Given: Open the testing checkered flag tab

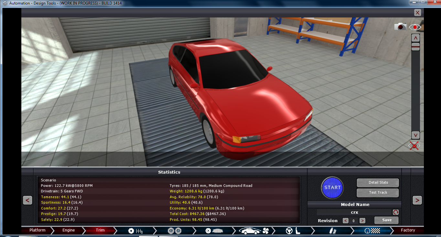Looking at the screenshot, I should pos(371,231).
